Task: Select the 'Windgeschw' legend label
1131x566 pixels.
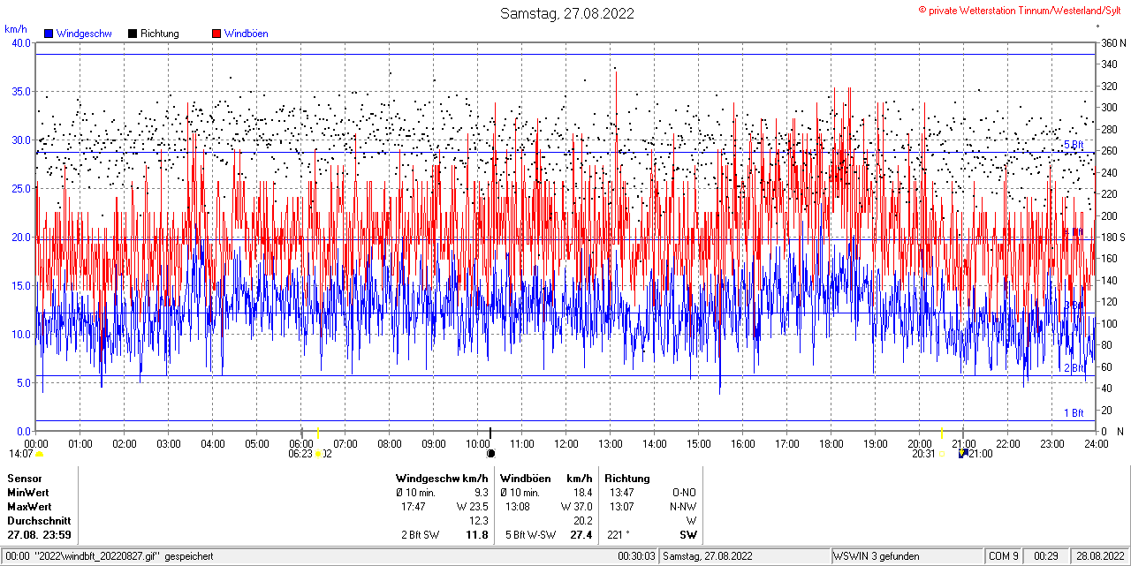Action: (84, 34)
